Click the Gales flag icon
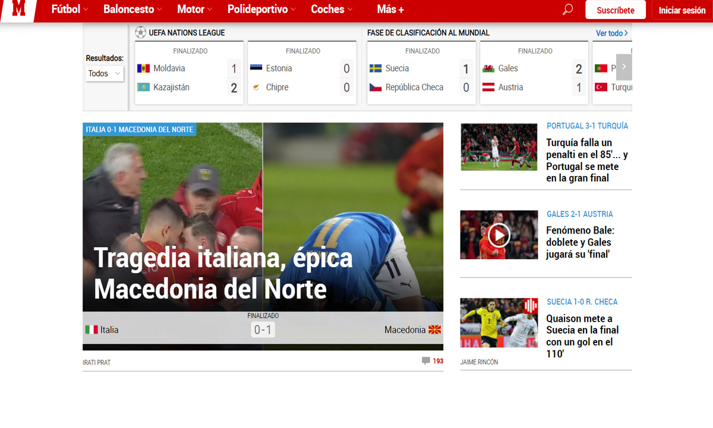 pyautogui.click(x=488, y=68)
